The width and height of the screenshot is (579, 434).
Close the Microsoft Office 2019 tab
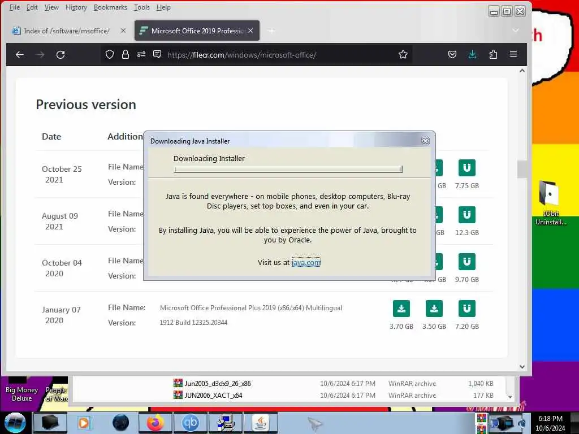(250, 31)
